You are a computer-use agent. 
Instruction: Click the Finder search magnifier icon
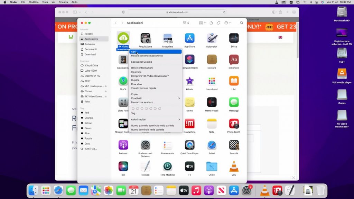pos(242,23)
